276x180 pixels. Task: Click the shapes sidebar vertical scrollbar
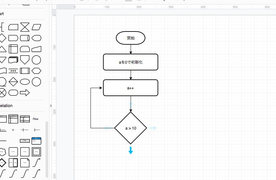click(x=47, y=149)
